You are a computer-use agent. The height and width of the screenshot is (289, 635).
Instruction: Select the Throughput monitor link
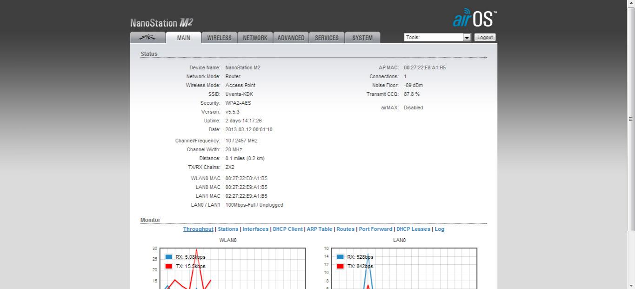click(x=198, y=229)
